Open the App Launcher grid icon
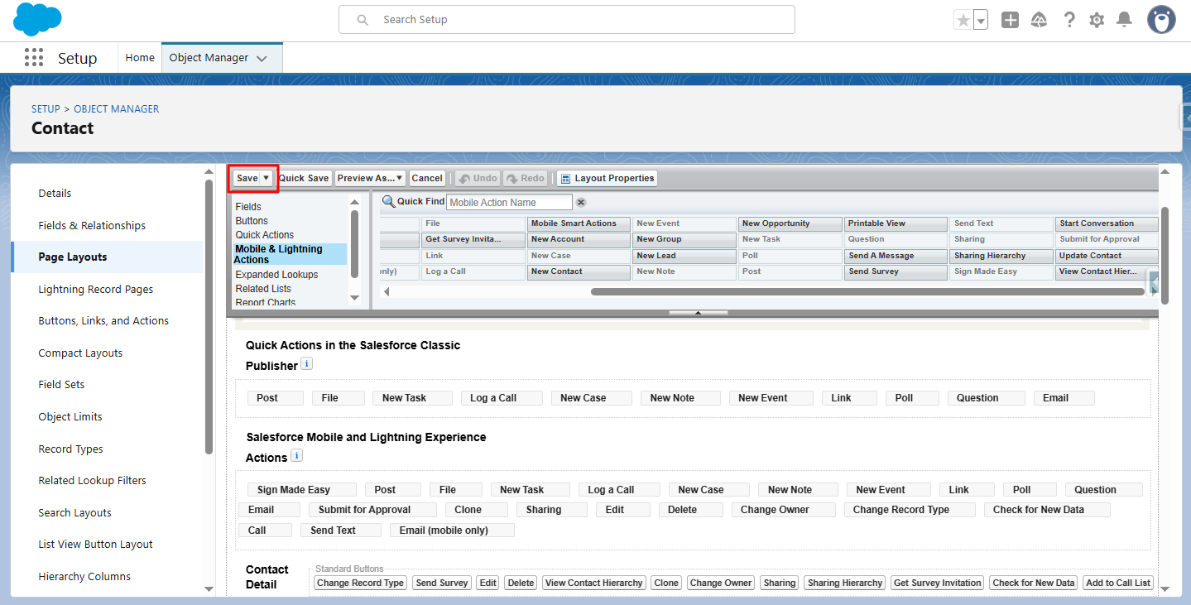Viewport: 1191px width, 605px height. tap(34, 58)
